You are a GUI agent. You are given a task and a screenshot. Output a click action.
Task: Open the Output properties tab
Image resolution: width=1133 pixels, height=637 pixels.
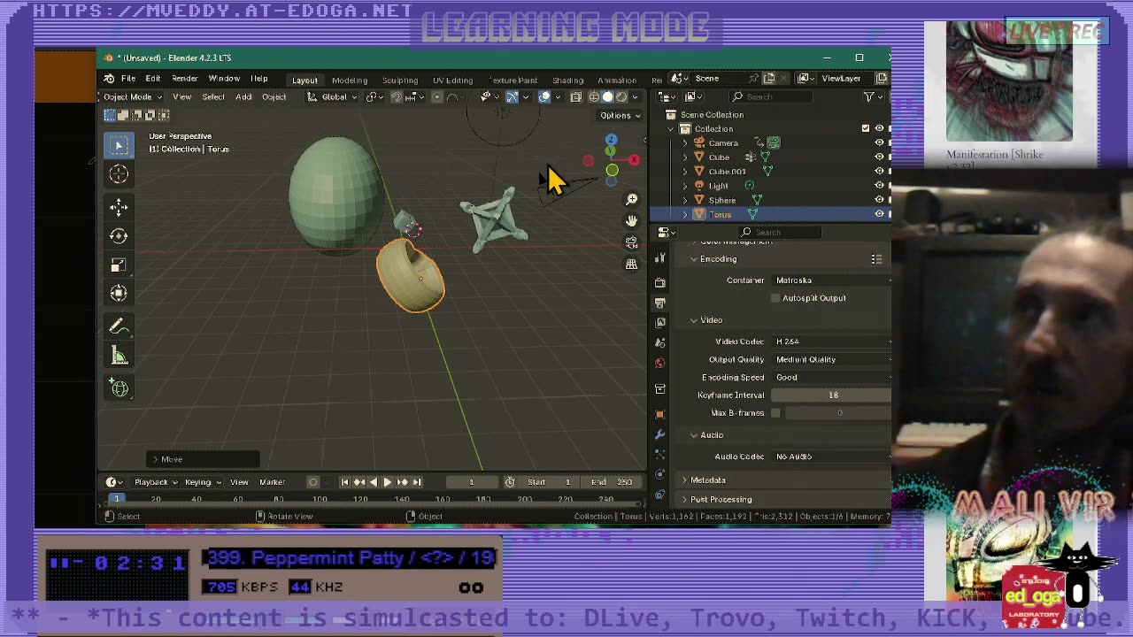click(659, 303)
